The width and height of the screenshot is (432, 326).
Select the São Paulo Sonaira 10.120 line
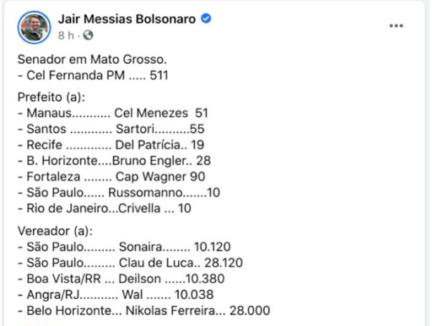(124, 247)
